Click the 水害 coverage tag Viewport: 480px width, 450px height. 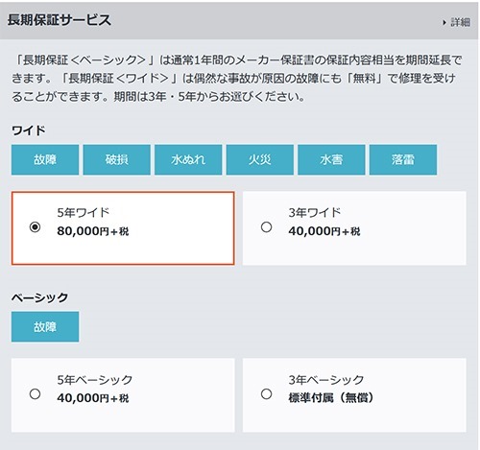[x=331, y=159]
